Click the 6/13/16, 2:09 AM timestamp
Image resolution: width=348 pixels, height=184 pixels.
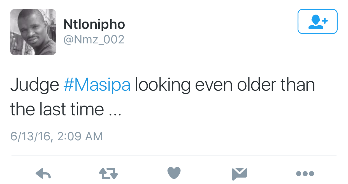point(57,136)
